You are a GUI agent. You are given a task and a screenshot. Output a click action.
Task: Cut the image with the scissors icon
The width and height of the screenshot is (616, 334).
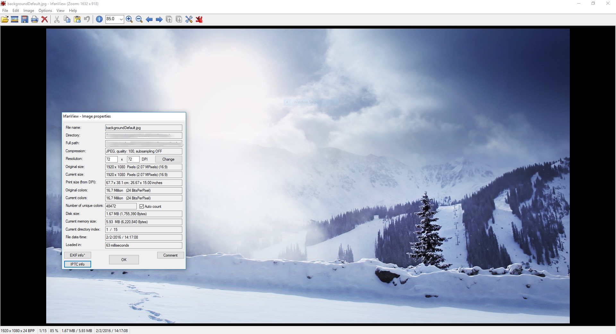point(56,19)
